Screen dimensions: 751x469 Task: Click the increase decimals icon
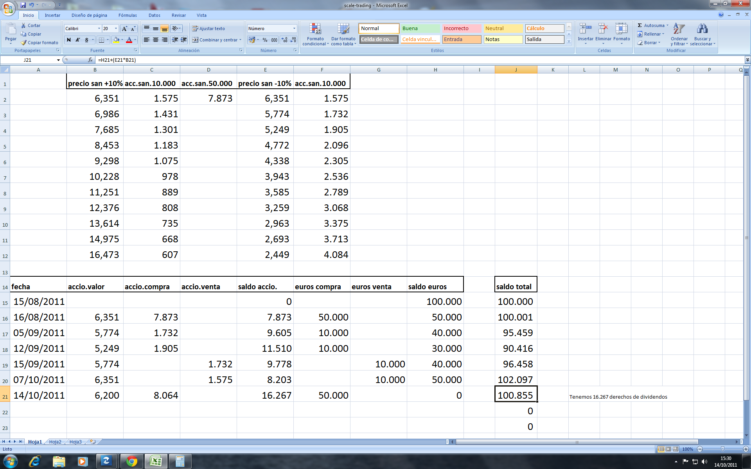click(x=284, y=40)
